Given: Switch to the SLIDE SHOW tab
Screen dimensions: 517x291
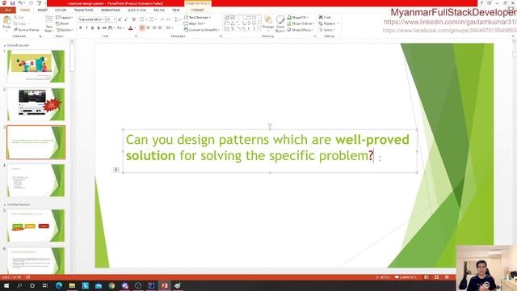Looking at the screenshot, I should [x=137, y=11].
